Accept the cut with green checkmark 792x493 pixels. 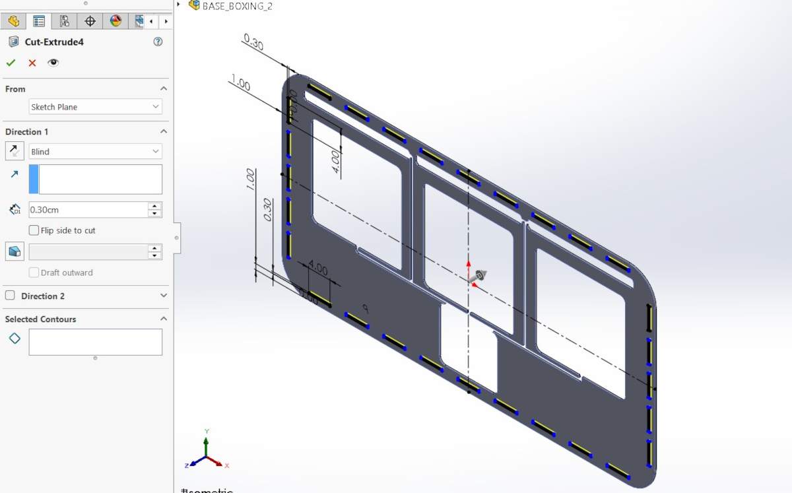click(11, 63)
